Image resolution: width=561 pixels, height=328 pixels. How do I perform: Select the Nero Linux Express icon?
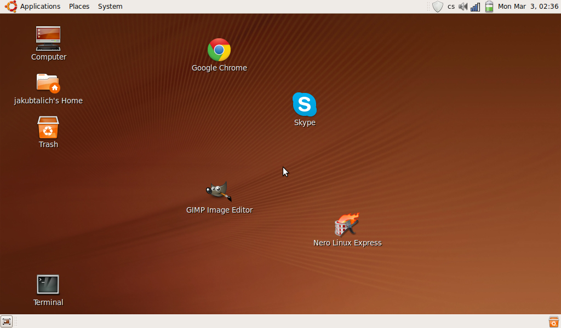coord(347,225)
